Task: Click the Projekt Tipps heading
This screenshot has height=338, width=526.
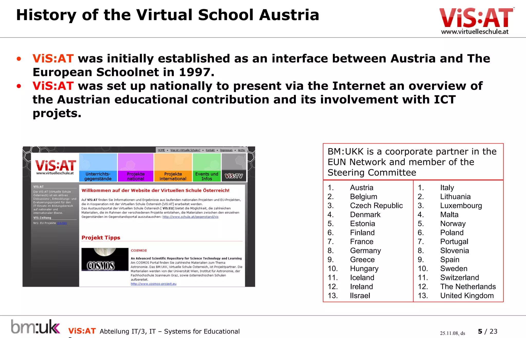Action: (101, 238)
